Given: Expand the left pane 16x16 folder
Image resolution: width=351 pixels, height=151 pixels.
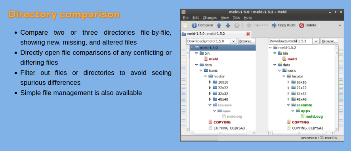Looking at the screenshot, I should coord(210,82).
